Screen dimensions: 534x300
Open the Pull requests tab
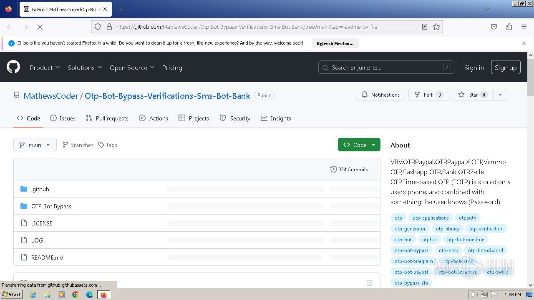[x=107, y=118]
